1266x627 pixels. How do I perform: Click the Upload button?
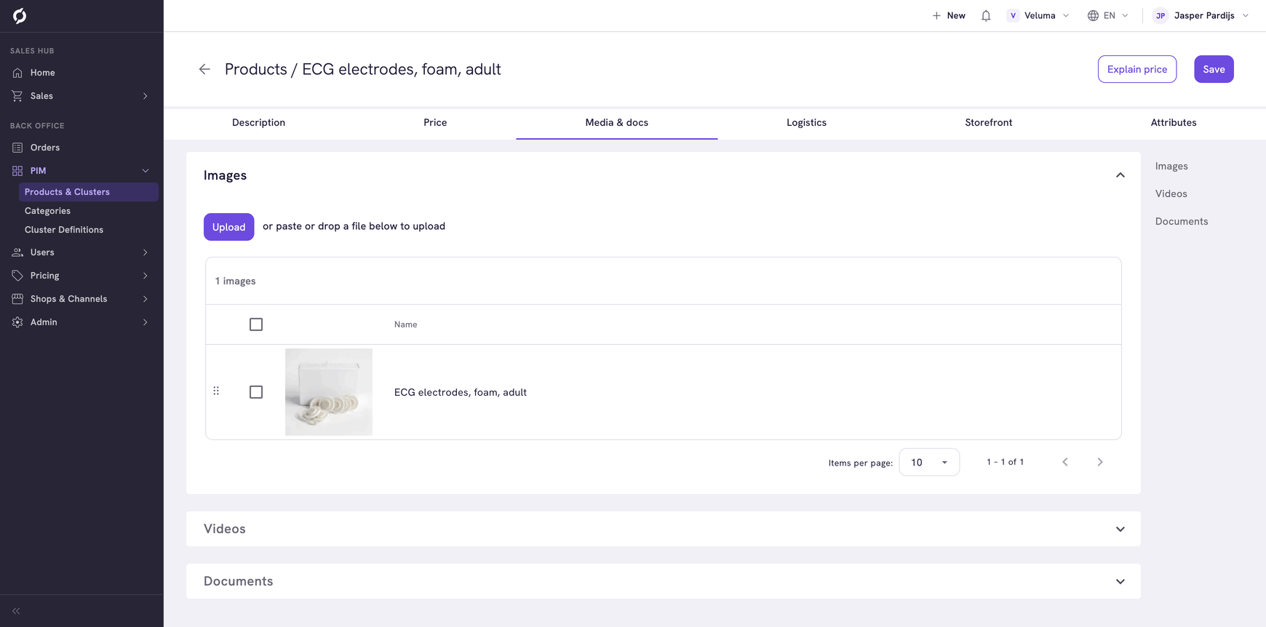pyautogui.click(x=228, y=227)
